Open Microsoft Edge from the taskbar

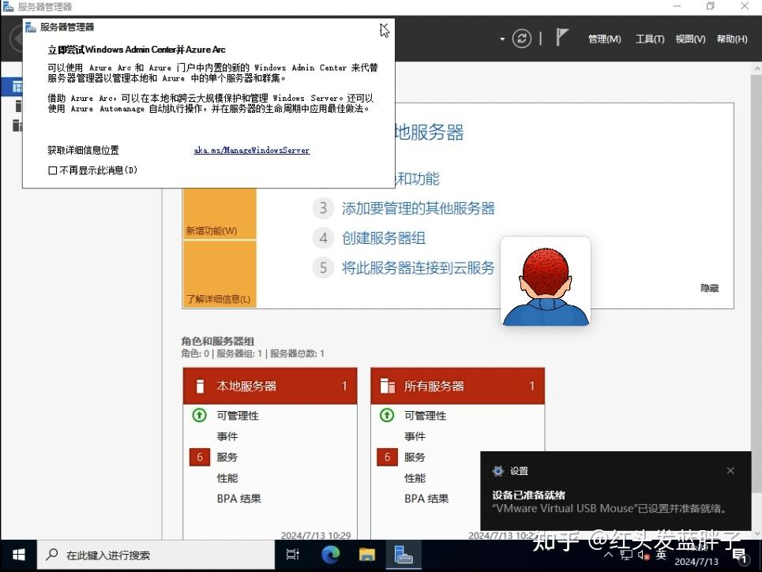330,555
